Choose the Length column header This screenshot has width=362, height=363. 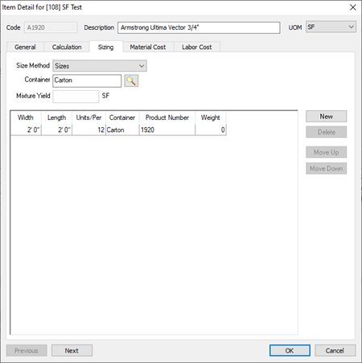pyautogui.click(x=56, y=118)
